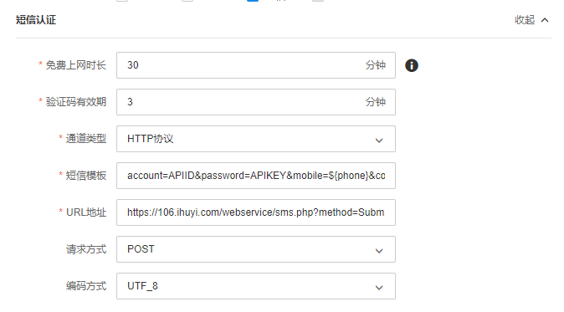Click the 免费上网时长 input showing 30
The image size is (564, 312).
256,65
